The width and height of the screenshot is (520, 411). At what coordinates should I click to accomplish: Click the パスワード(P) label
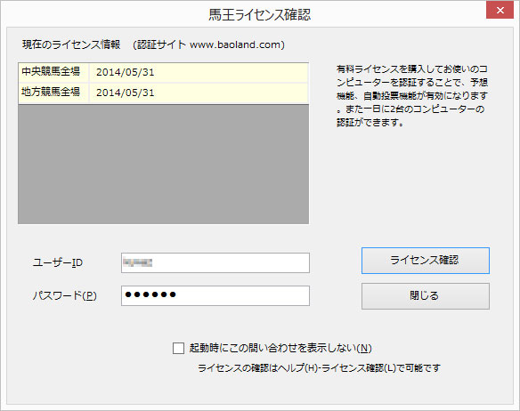[x=64, y=295]
